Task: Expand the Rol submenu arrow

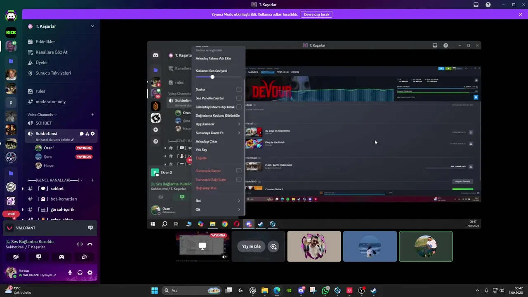Action: click(239, 201)
